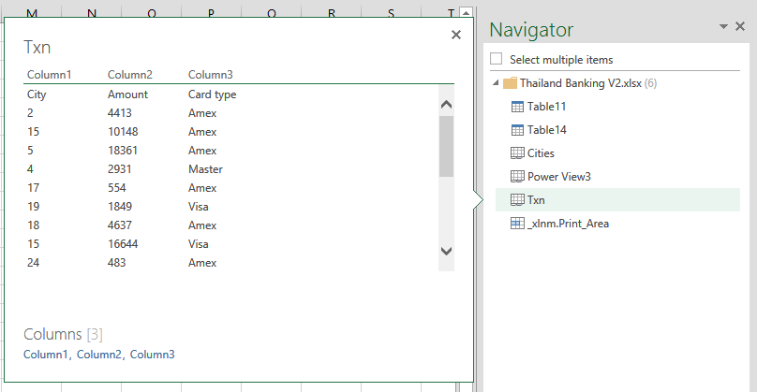The image size is (757, 392).
Task: Select the Cities item in Navigator
Action: (541, 152)
